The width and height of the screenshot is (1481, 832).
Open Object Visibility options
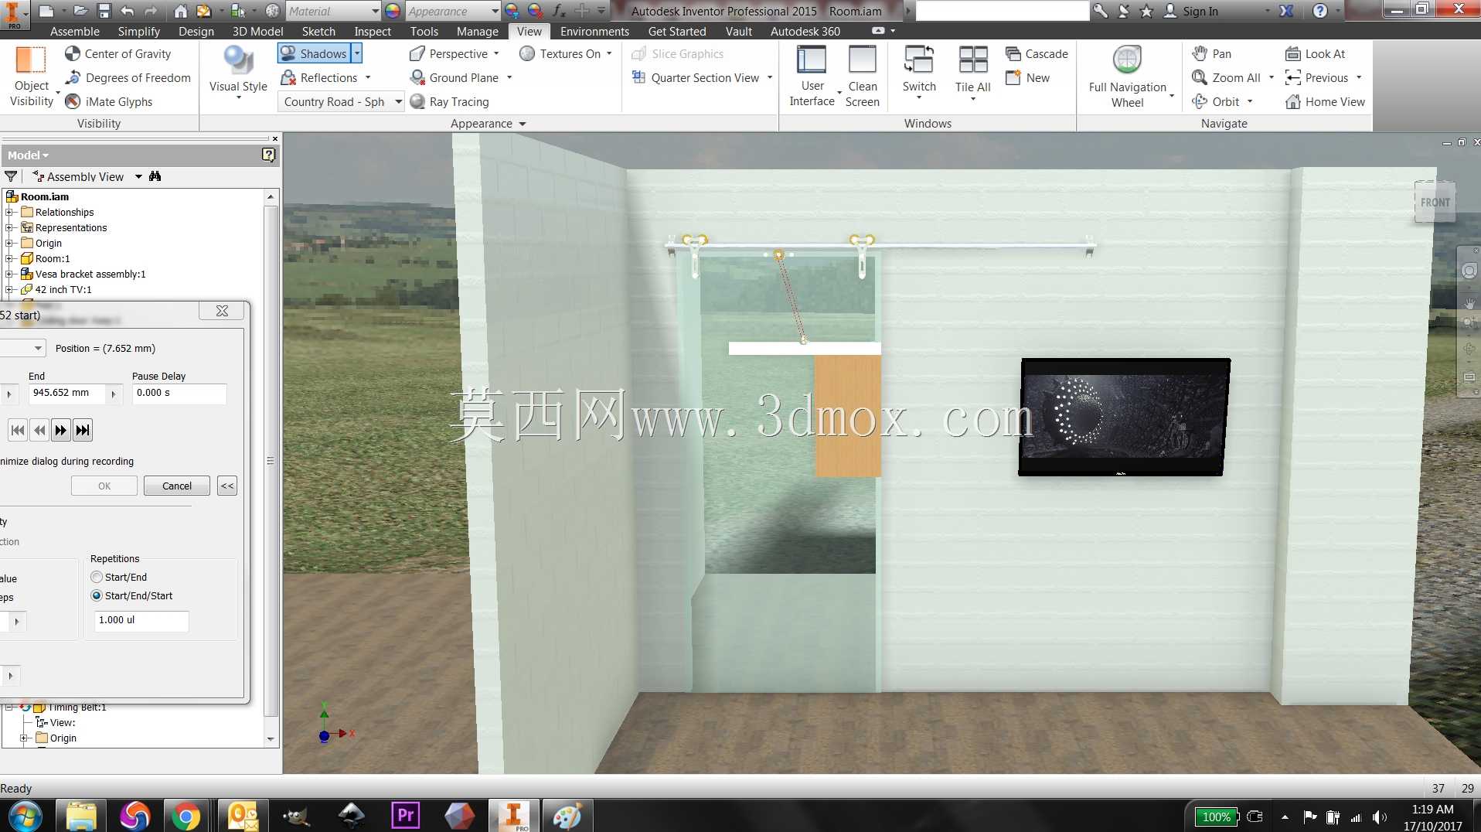tap(32, 76)
